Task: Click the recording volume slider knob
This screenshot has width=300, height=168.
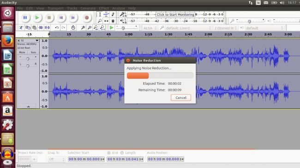Action: click(x=249, y=21)
